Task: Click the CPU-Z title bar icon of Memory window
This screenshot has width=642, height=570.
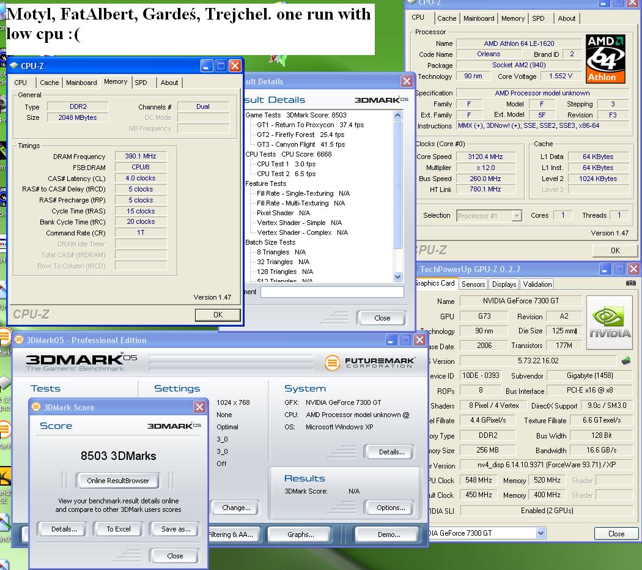Action: coord(14,66)
